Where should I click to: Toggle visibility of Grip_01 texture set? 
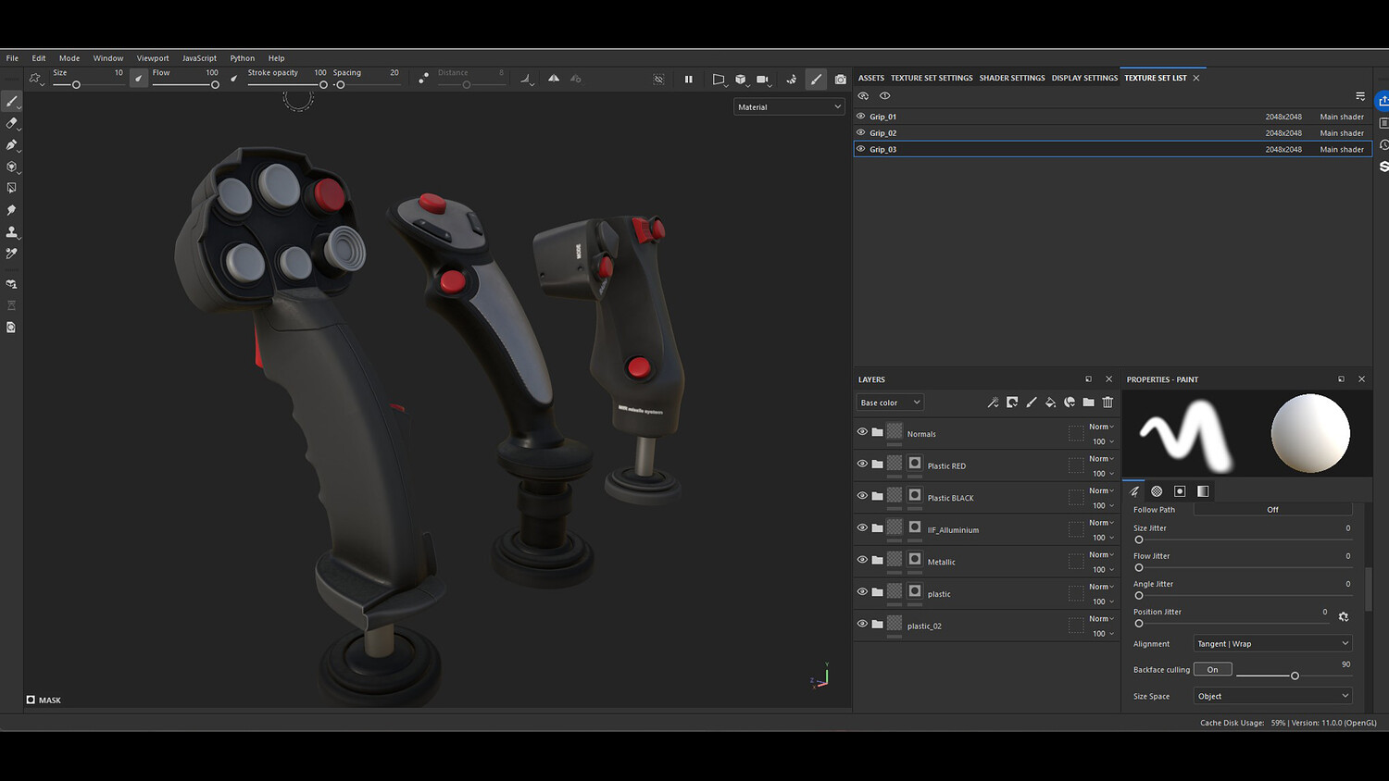861,117
